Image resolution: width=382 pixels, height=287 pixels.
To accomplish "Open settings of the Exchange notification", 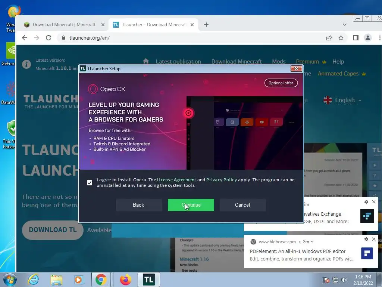I will (366, 202).
